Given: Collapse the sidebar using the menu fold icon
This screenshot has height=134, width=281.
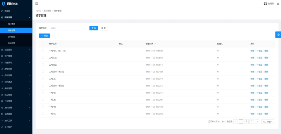Looking at the screenshot, I should [x=37, y=4].
